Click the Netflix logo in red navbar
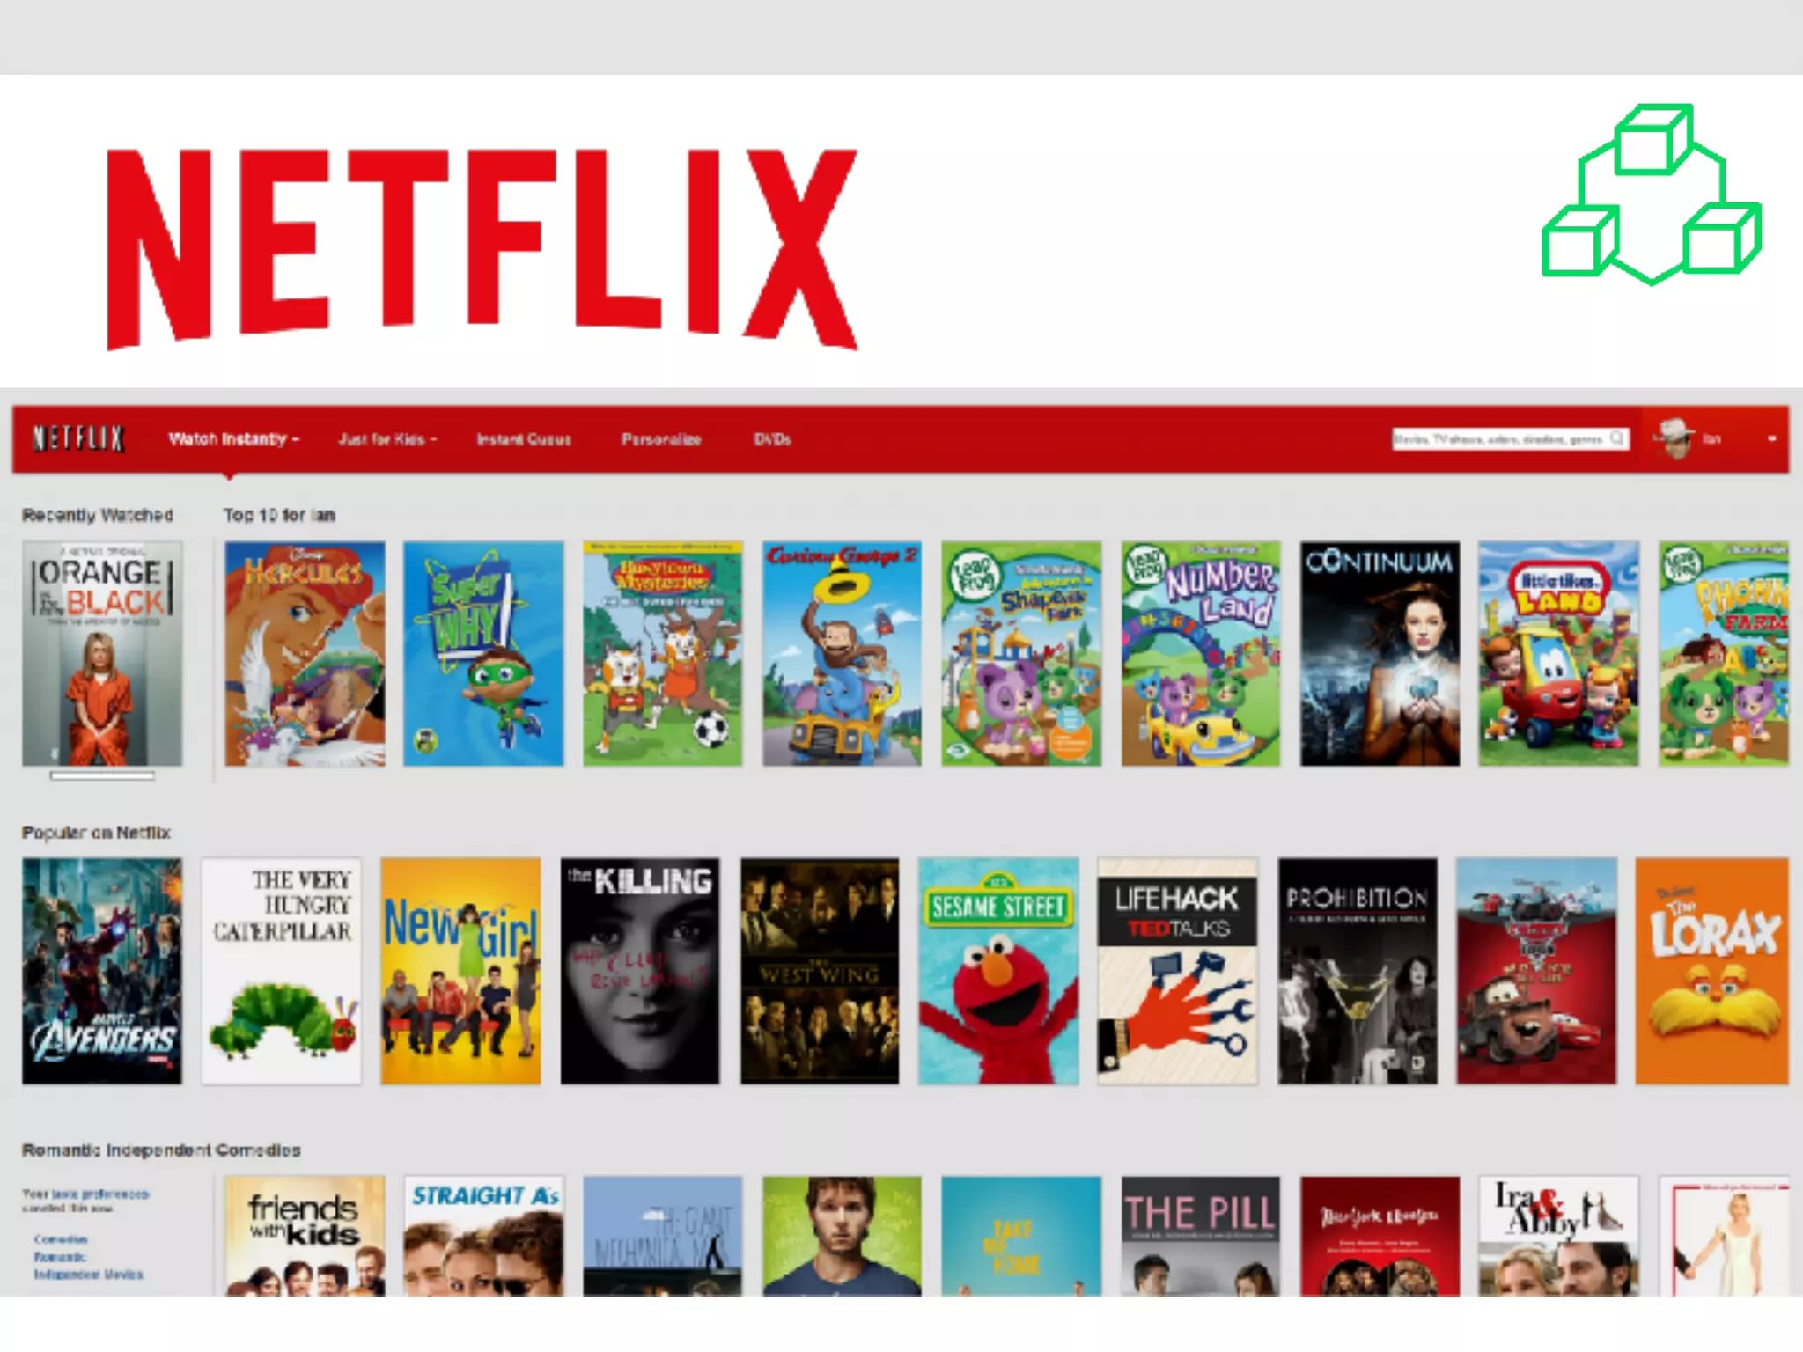 (78, 438)
